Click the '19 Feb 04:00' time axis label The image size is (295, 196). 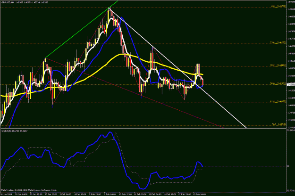click(200, 194)
